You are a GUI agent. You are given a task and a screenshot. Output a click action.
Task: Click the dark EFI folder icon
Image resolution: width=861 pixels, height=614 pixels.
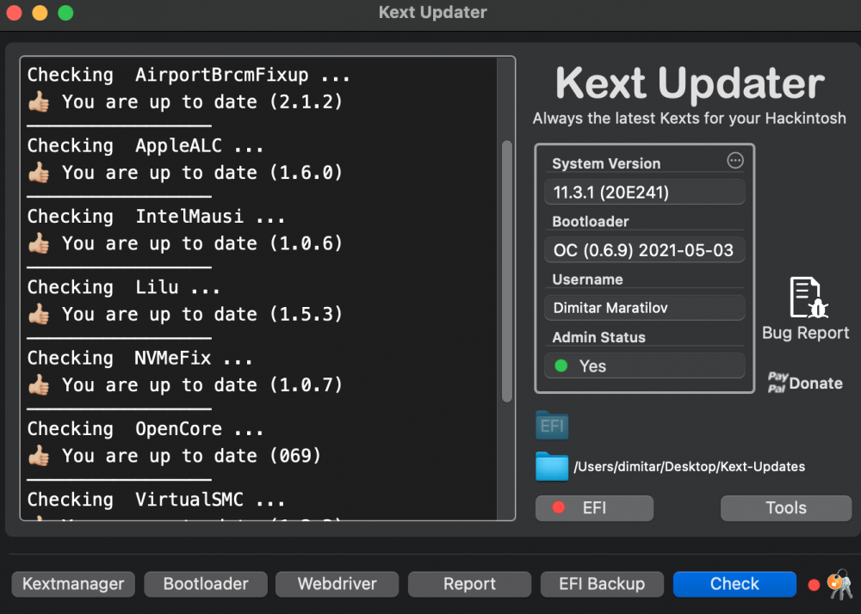click(x=552, y=425)
